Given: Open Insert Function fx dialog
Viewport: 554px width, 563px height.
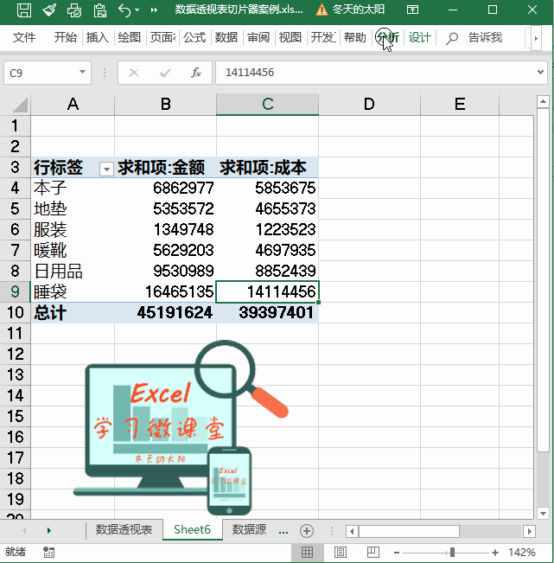Looking at the screenshot, I should 196,73.
